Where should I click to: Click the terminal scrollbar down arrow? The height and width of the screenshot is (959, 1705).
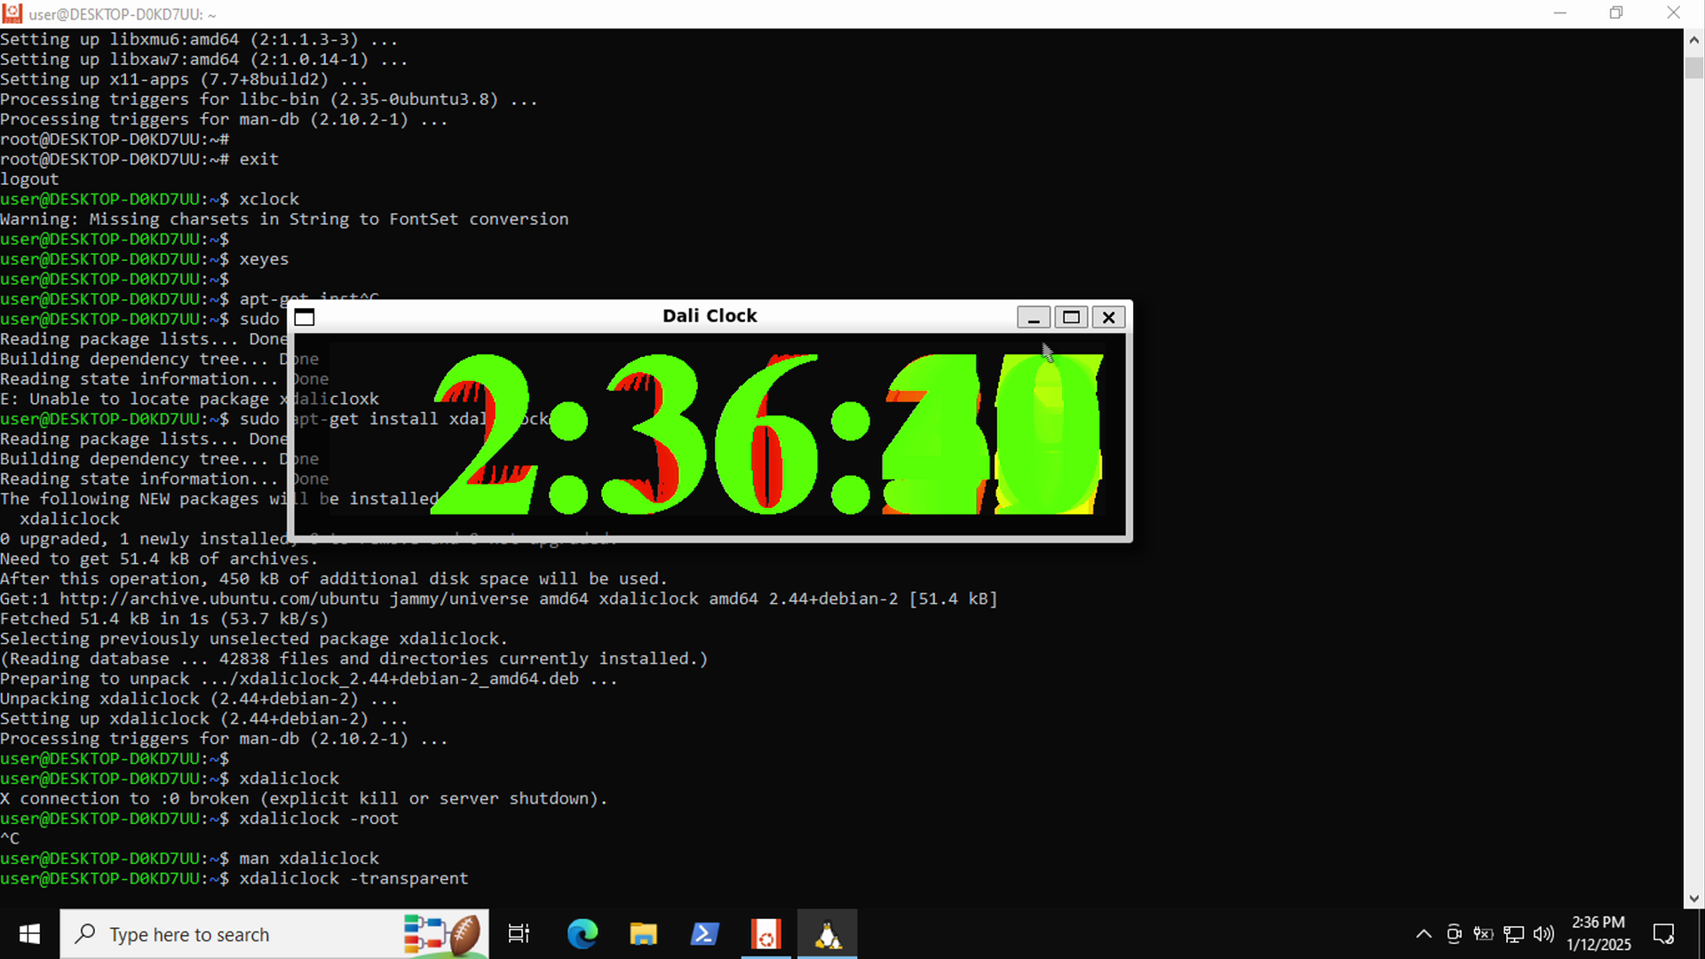point(1693,899)
